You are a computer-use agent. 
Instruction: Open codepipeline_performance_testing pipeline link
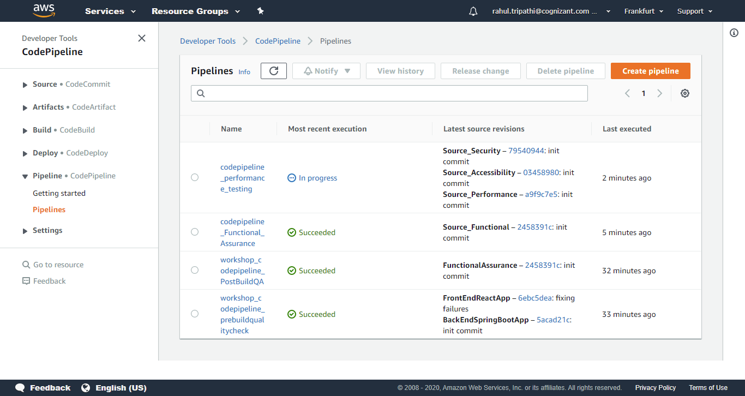(242, 178)
